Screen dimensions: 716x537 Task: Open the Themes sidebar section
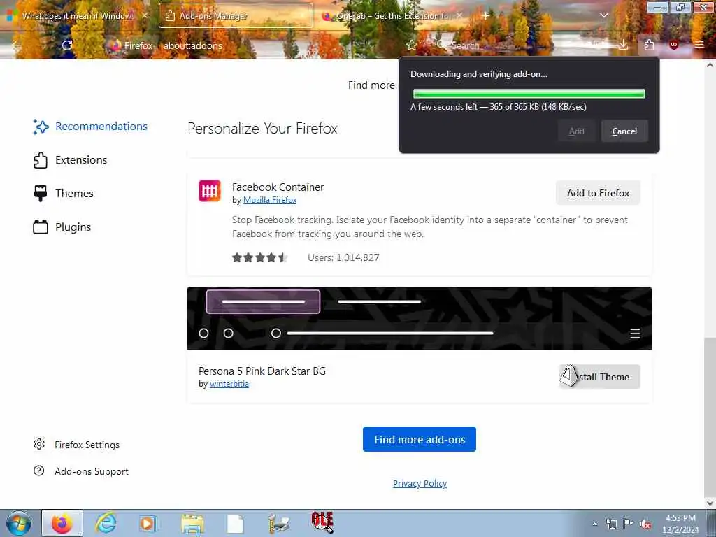point(63,194)
